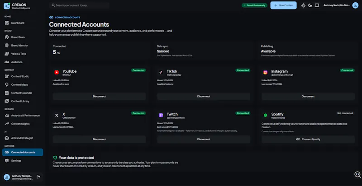Click the YouTube logo icon
The height and width of the screenshot is (186, 362).
57,73
